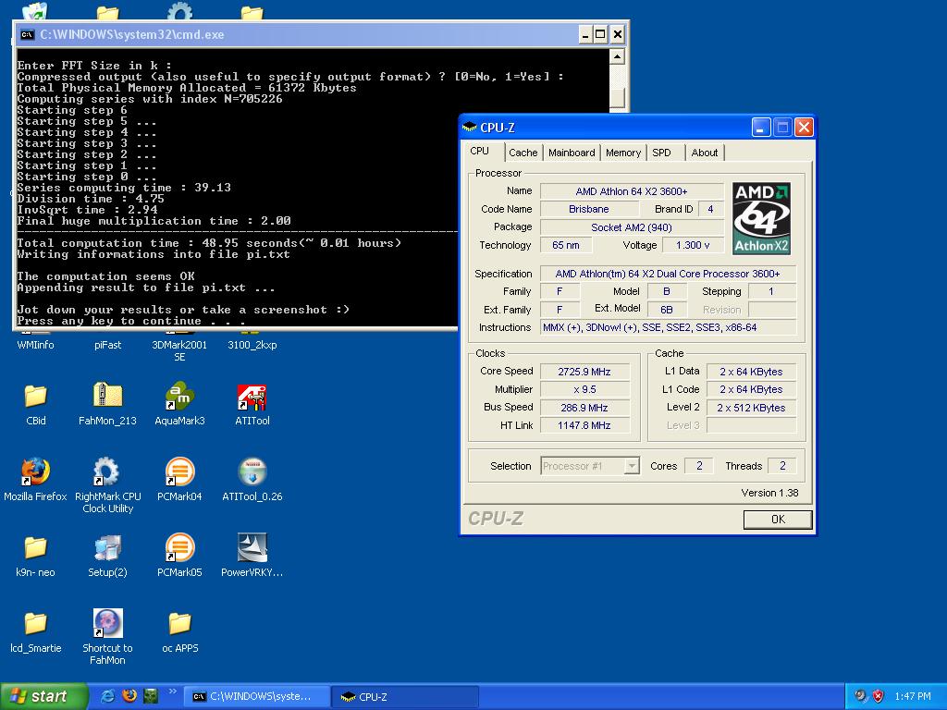This screenshot has height=710, width=947.
Task: Launch the PCMark04 desktop shortcut
Action: 179,480
